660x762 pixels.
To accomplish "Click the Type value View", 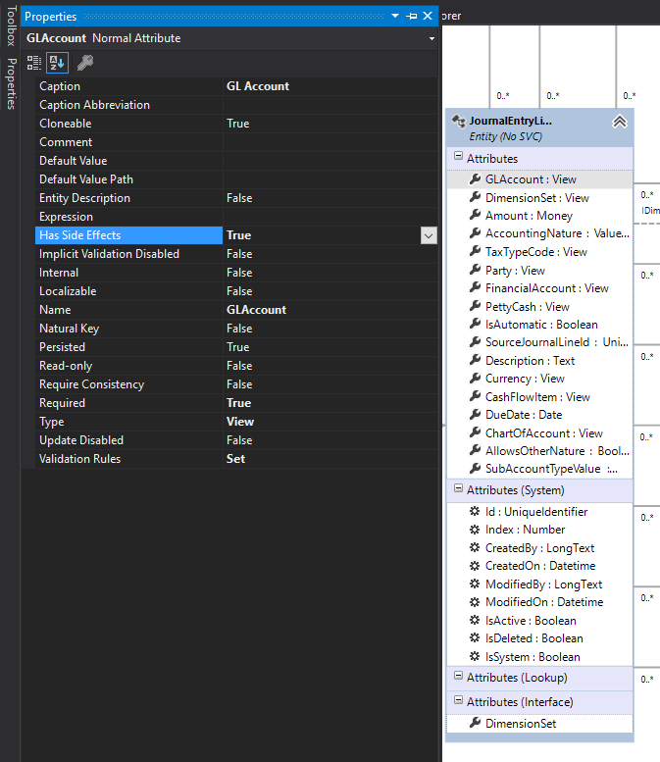I will pyautogui.click(x=240, y=422).
